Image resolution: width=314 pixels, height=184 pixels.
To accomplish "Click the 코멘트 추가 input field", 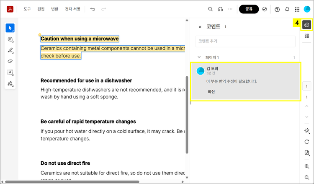I will [x=245, y=41].
